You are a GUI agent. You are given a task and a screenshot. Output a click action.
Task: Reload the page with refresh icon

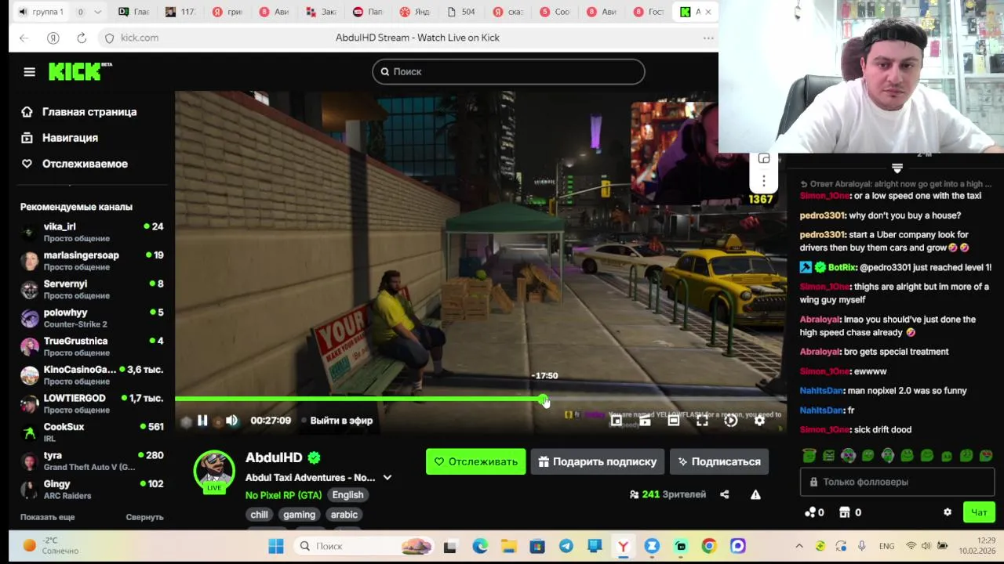82,38
